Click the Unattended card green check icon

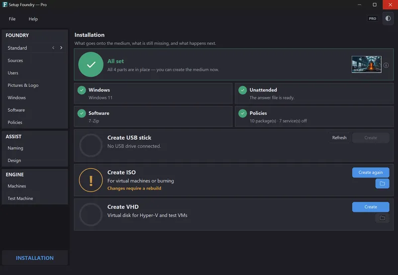click(243, 90)
